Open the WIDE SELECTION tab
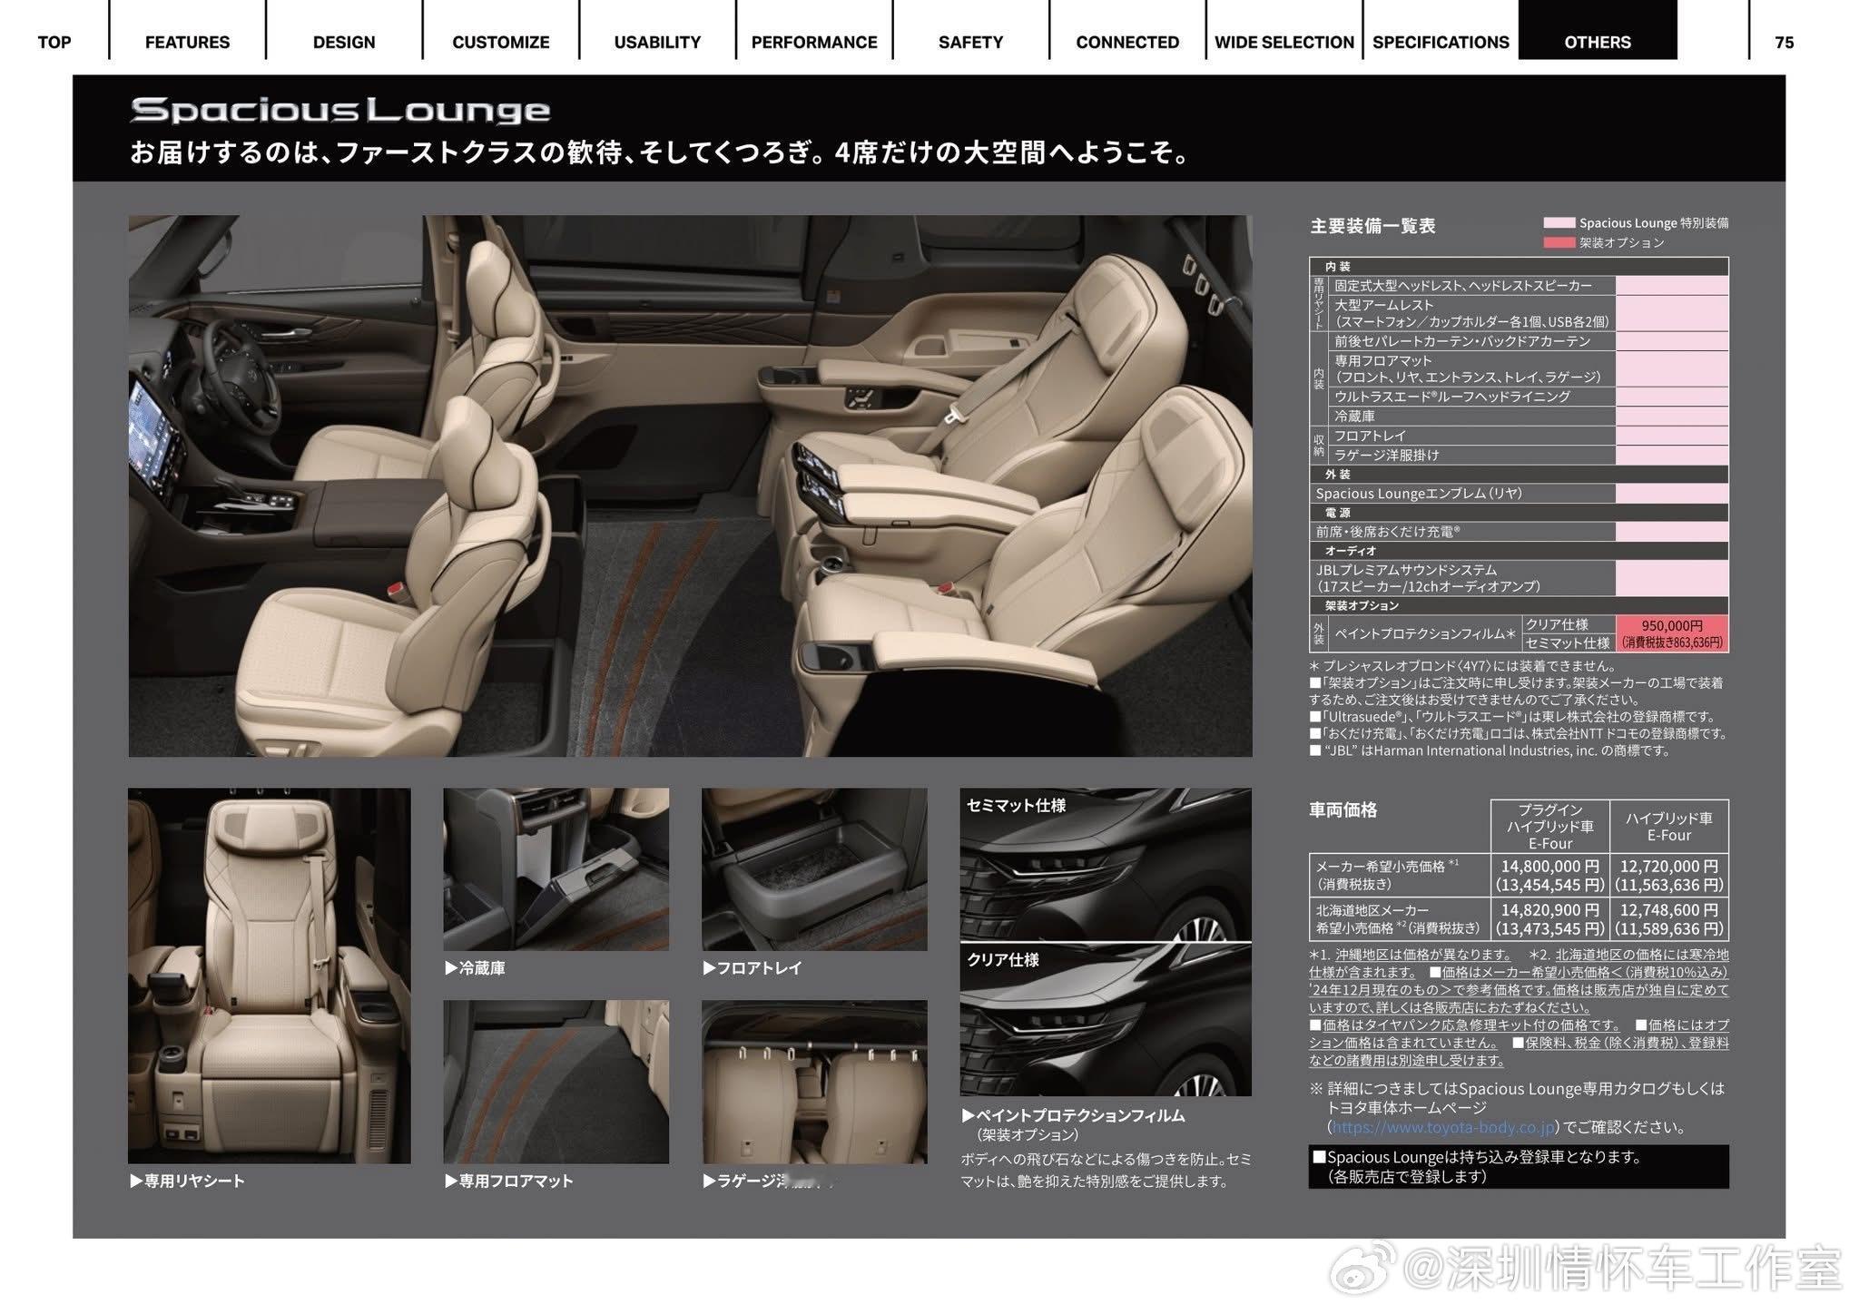This screenshot has width=1859, height=1314. [x=1284, y=42]
